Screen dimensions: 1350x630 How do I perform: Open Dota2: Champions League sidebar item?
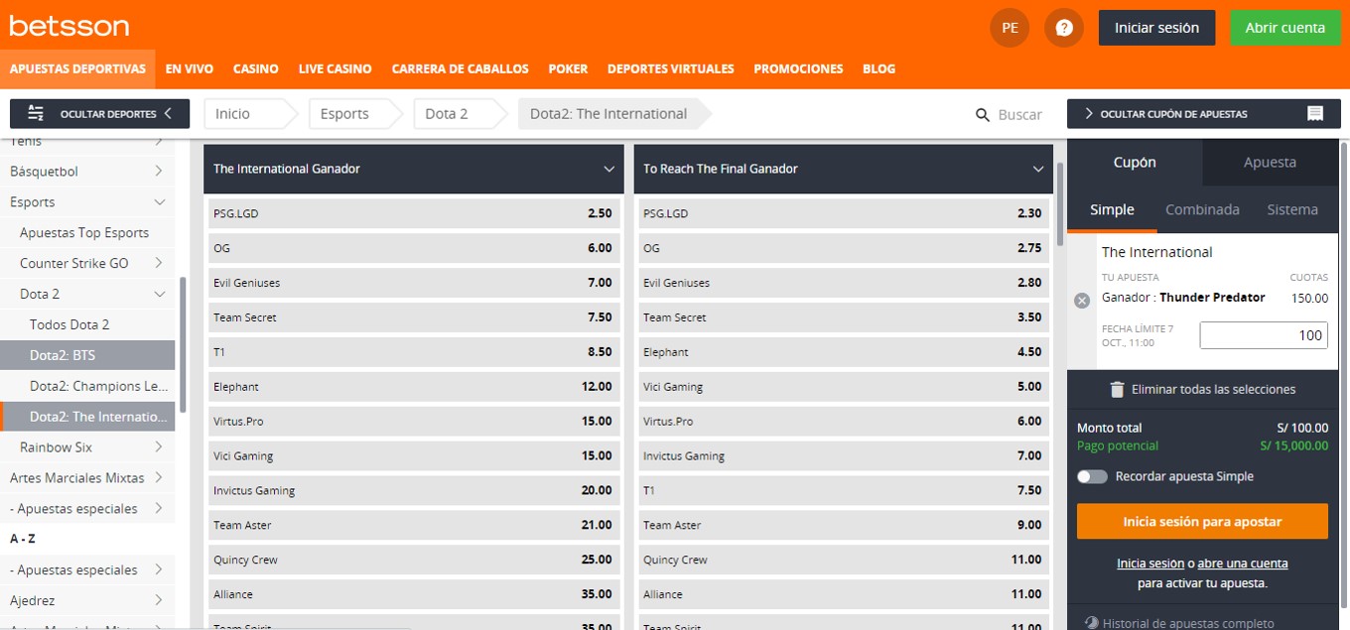point(87,386)
